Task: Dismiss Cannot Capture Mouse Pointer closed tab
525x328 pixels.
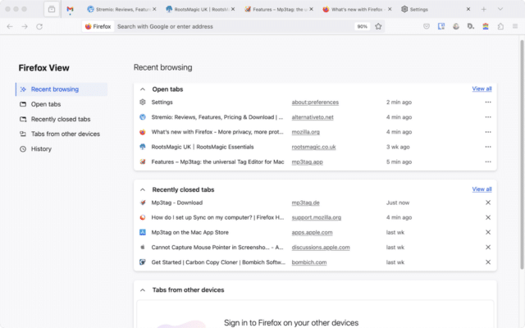Action: (488, 248)
